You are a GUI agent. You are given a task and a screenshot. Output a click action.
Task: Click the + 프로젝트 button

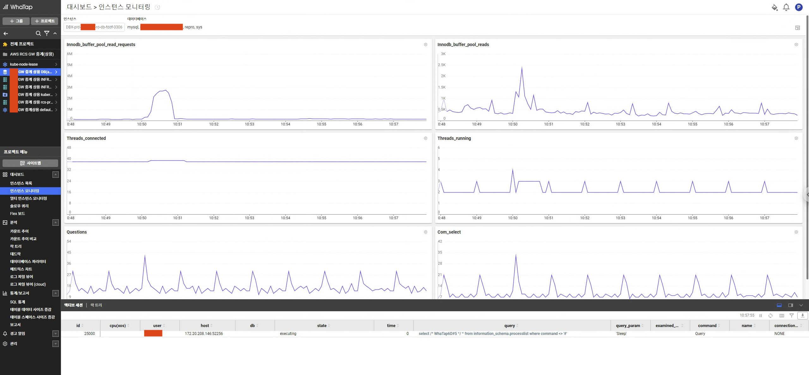tap(45, 21)
